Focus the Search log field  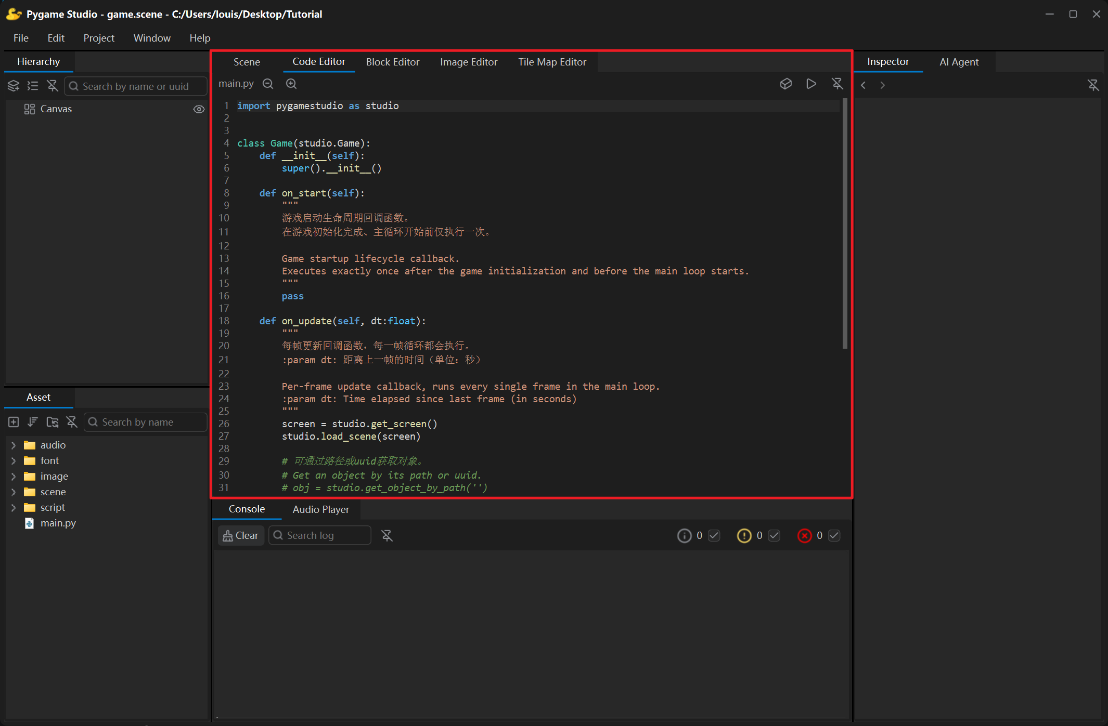click(319, 535)
